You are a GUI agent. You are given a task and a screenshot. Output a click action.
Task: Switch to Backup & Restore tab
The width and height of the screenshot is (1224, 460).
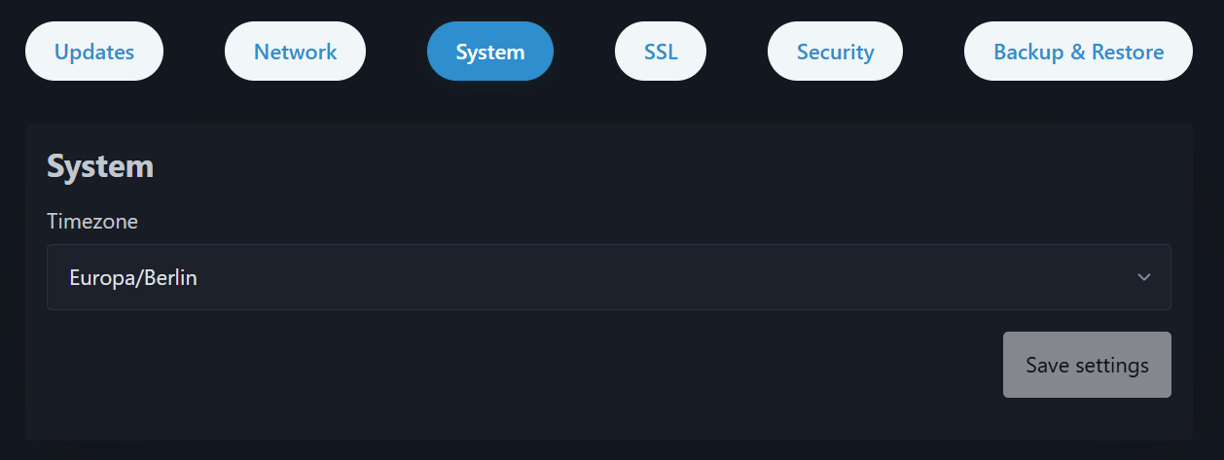1078,52
